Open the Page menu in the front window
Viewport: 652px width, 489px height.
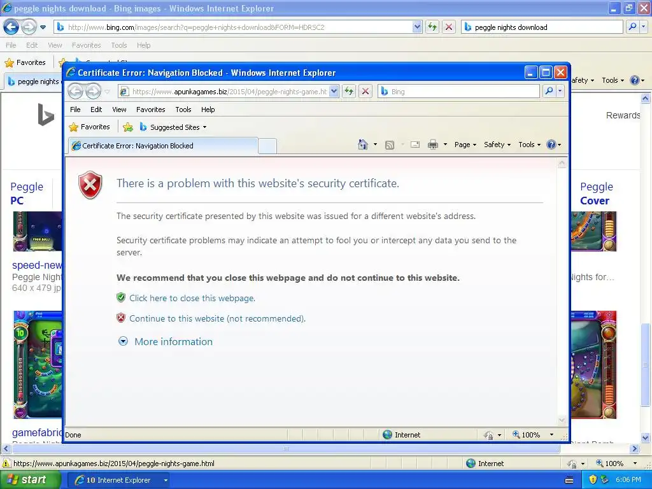click(x=465, y=145)
